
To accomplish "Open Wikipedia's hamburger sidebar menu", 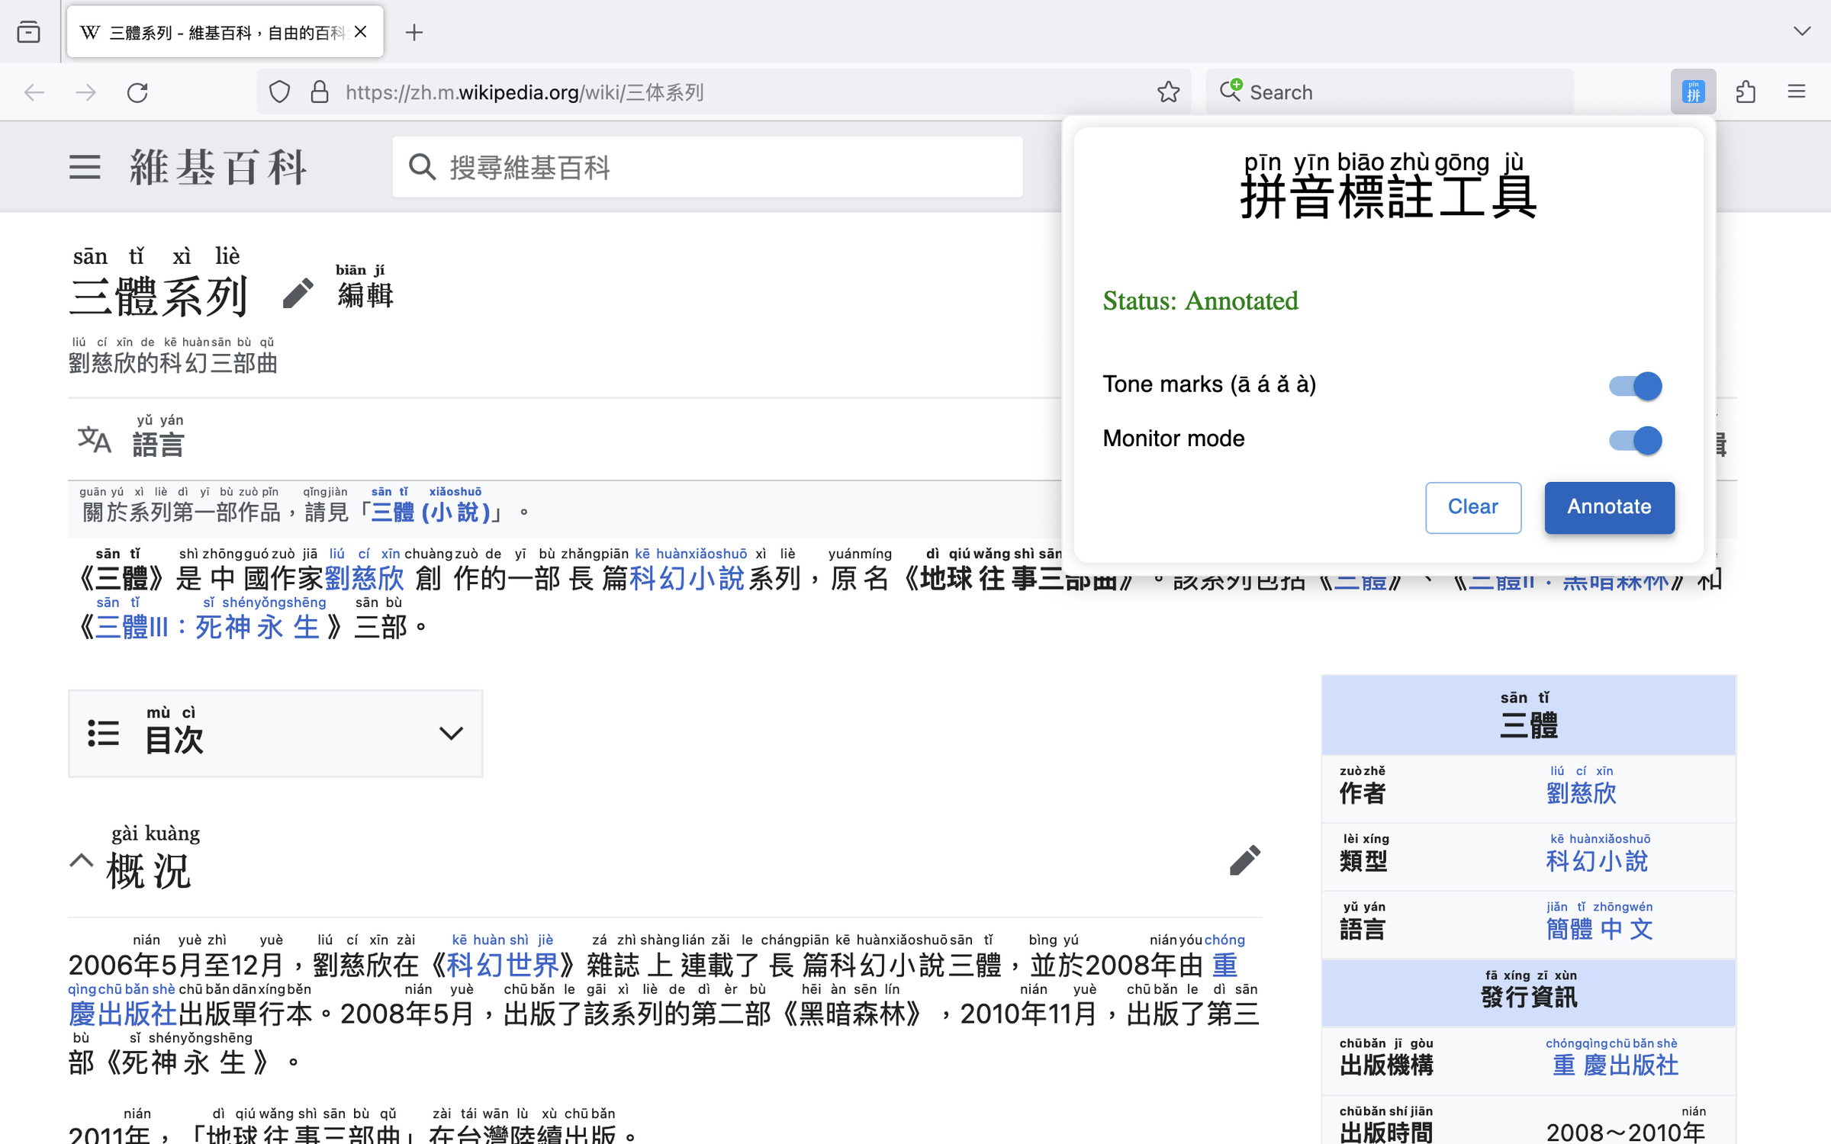I will 85,167.
